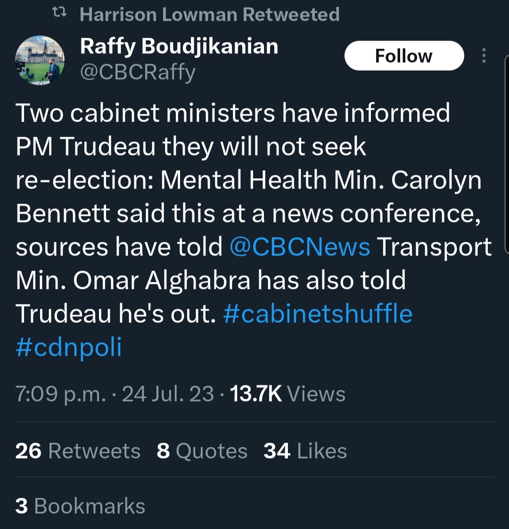Show the 34 Likes list

coord(305,451)
